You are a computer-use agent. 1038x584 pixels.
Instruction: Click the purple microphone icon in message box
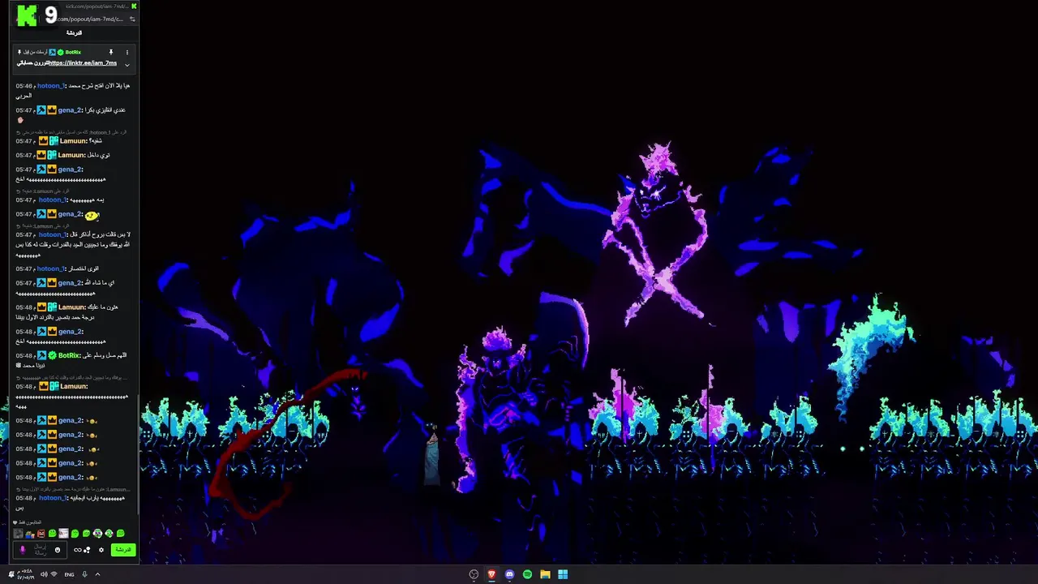coord(23,550)
